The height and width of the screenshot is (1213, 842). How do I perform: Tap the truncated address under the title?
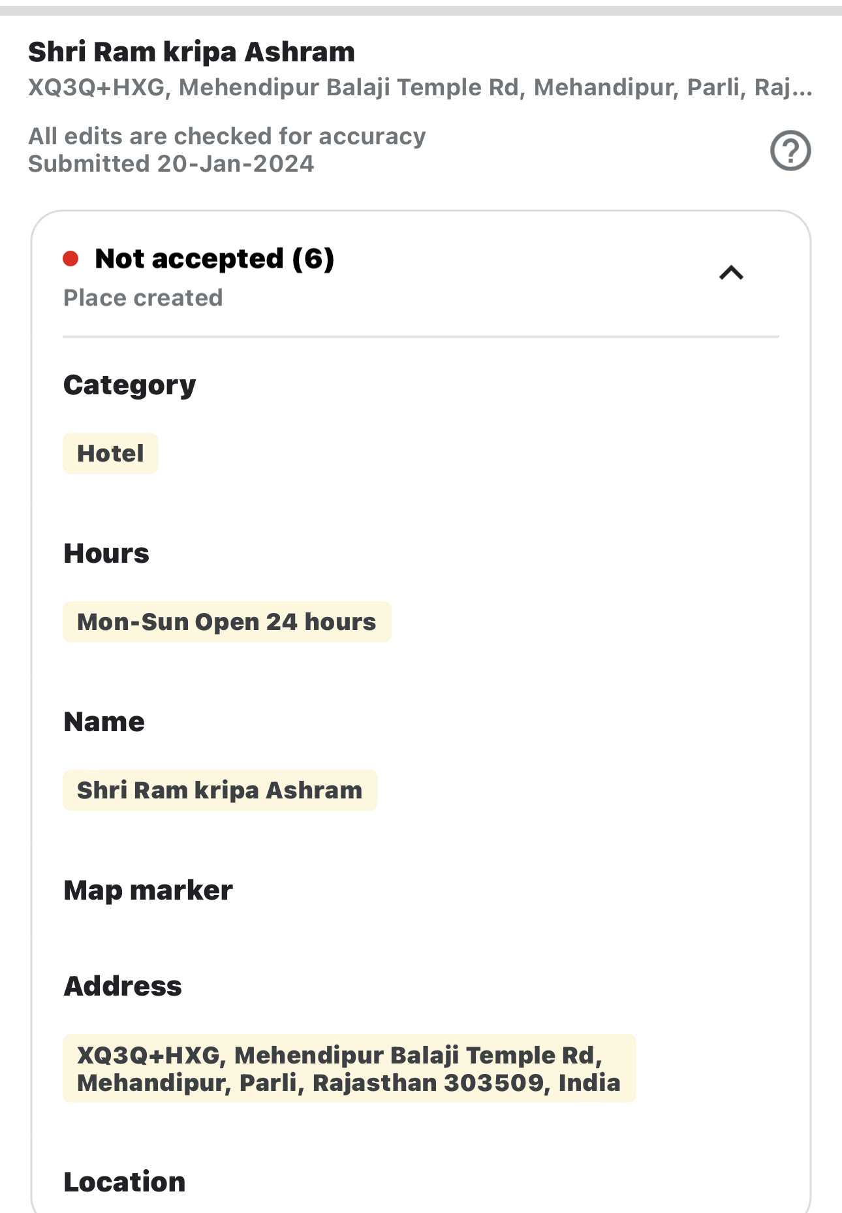point(420,87)
